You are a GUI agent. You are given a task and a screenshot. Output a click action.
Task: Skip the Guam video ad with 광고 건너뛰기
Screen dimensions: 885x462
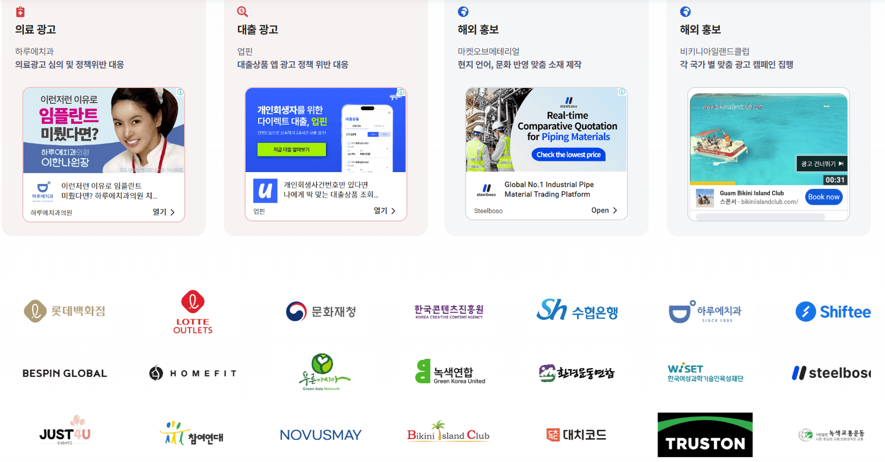822,163
